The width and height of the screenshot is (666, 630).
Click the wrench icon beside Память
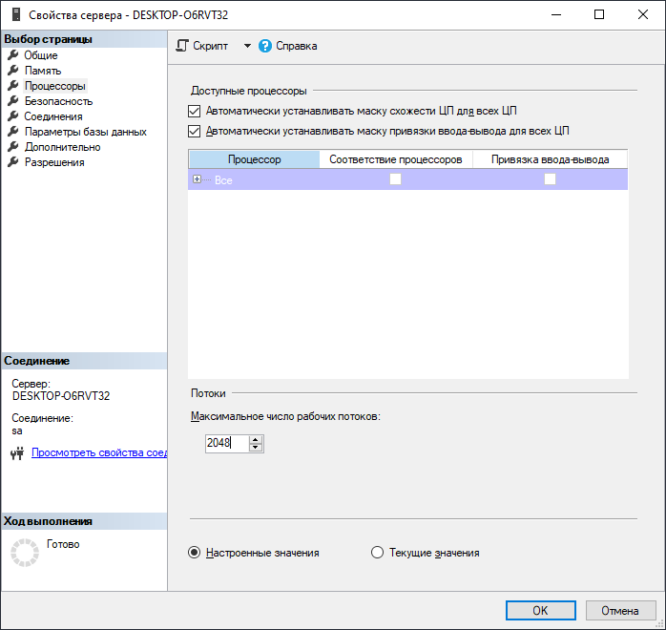click(x=13, y=71)
